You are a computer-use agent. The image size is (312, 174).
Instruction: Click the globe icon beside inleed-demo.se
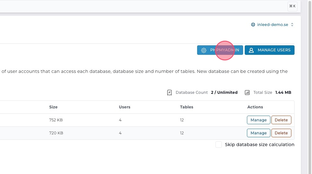tap(253, 25)
